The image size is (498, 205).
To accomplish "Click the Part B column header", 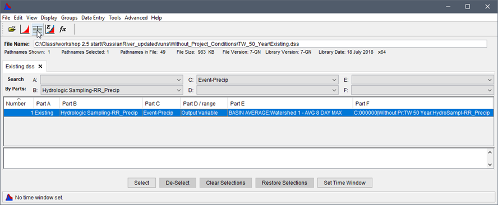I will coord(101,103).
